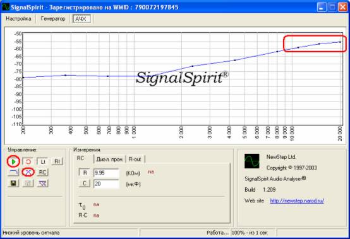The image size is (350, 239).
Task: Click the greyed icon next to the floppy
Action: [28, 184]
